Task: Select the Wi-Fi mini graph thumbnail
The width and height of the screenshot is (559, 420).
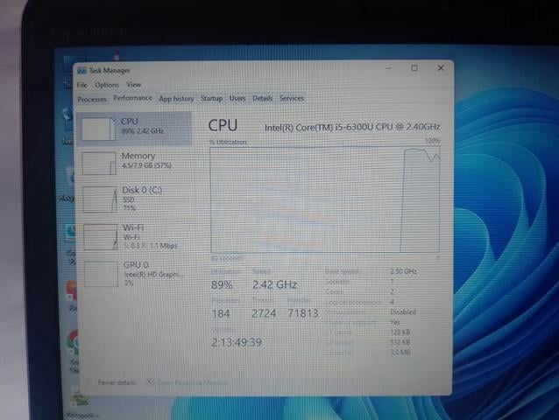Action: 101,237
